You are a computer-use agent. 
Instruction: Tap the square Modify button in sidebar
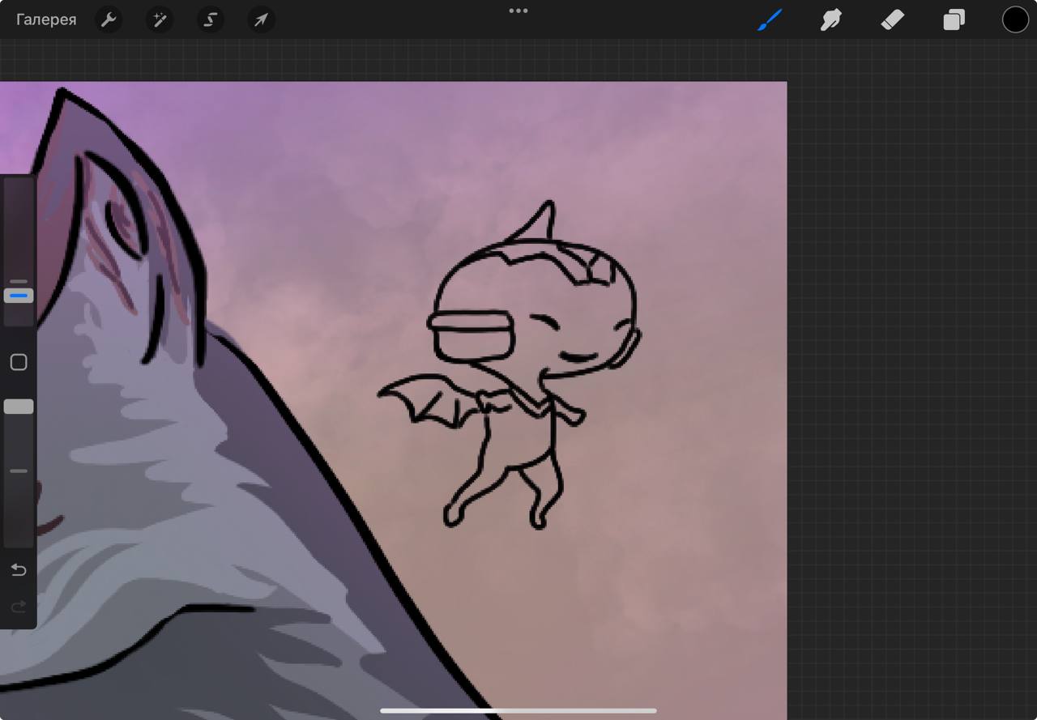pos(19,362)
